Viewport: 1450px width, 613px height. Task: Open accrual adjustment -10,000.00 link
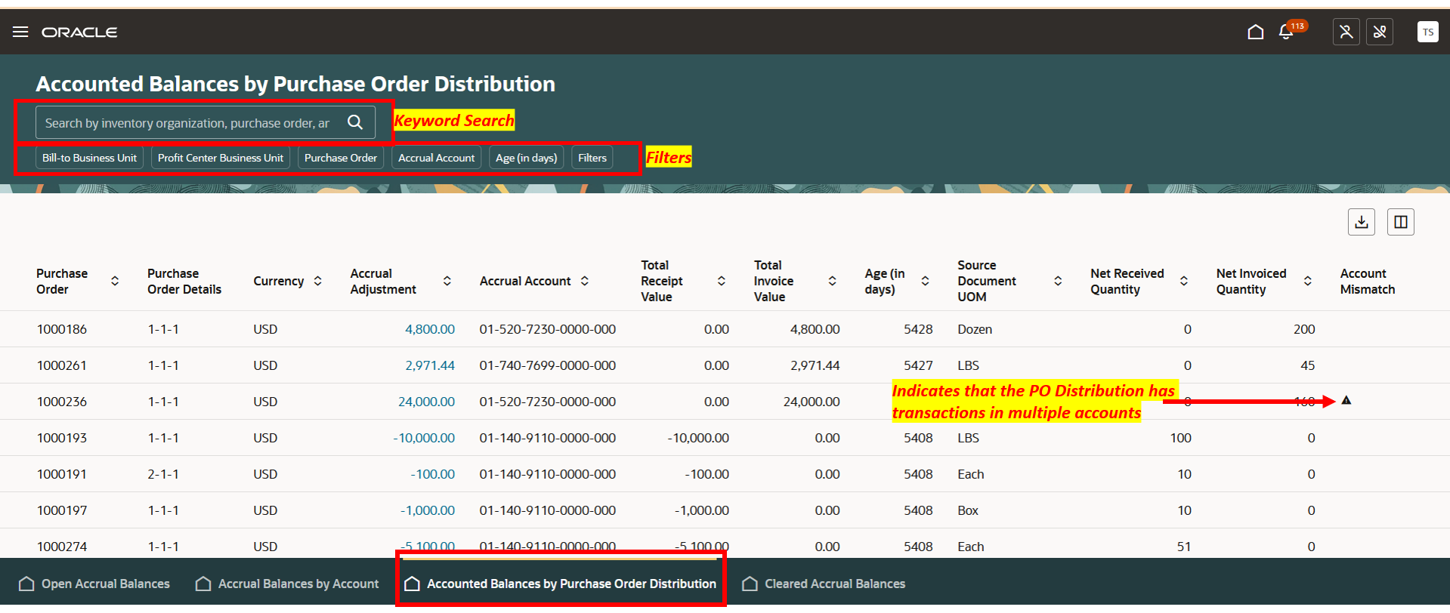pos(424,438)
